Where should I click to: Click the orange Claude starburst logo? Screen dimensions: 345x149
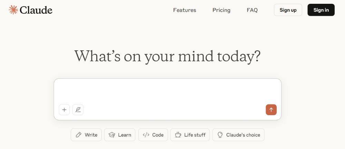[13, 10]
